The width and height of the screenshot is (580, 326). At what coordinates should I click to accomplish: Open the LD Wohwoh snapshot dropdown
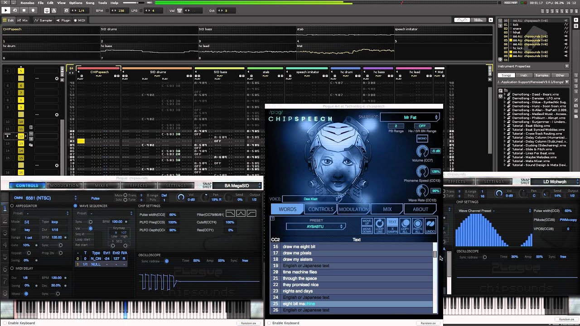(x=555, y=182)
